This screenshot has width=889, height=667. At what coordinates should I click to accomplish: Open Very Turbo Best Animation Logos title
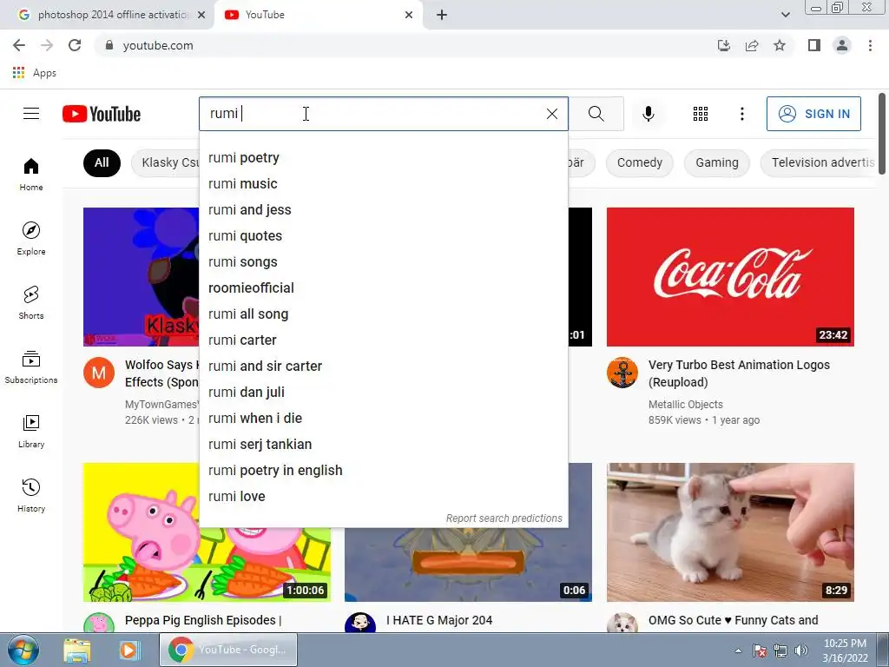tap(739, 373)
